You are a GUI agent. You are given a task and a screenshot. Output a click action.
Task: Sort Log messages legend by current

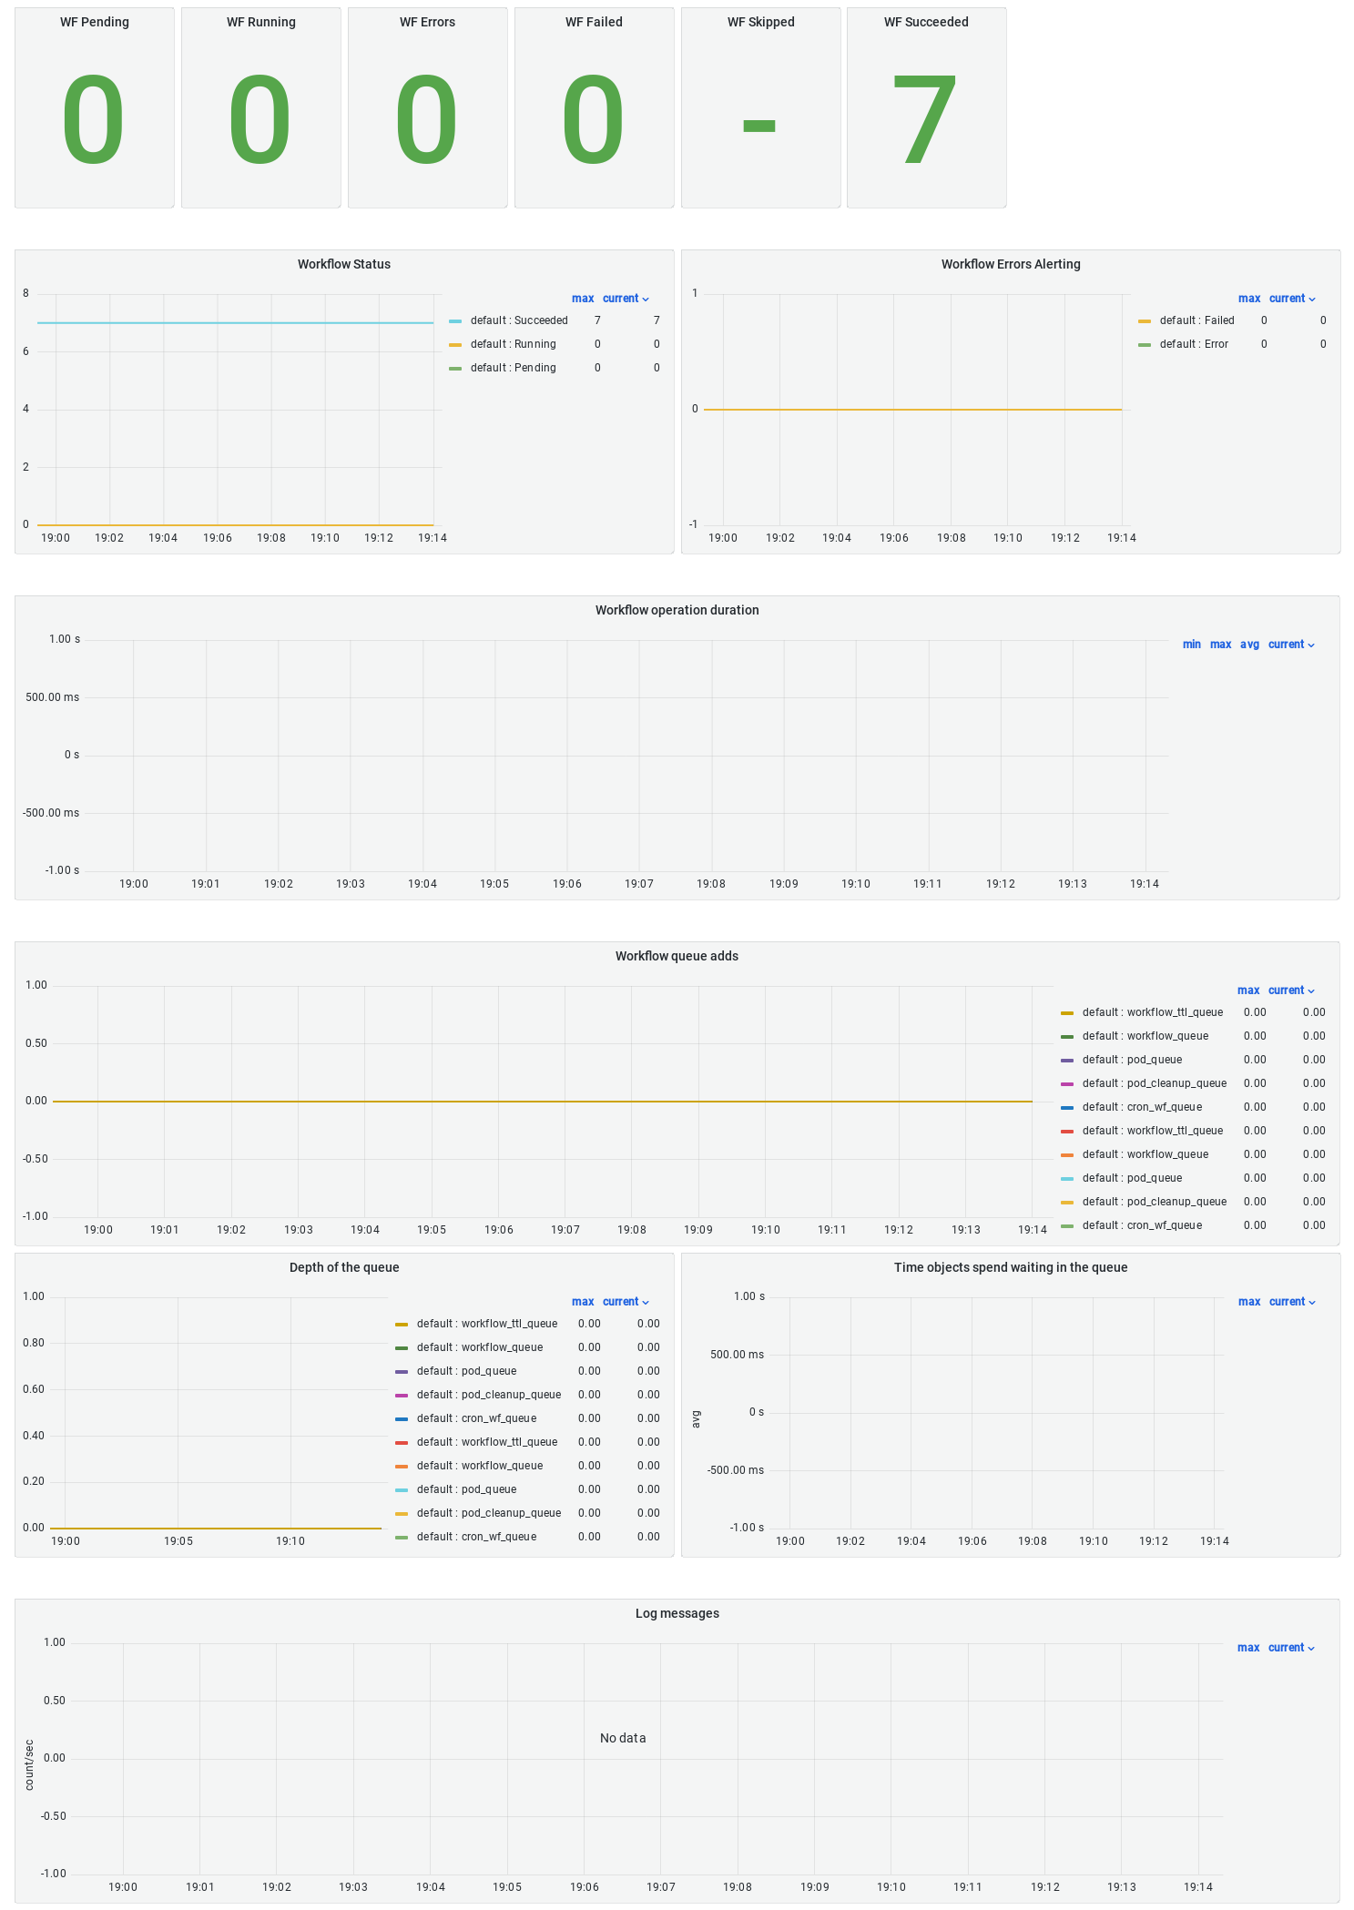[1291, 1648]
